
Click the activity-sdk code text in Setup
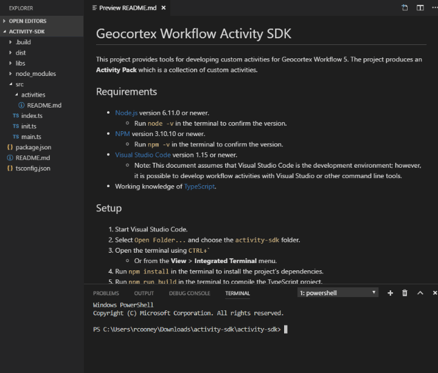[x=257, y=240]
